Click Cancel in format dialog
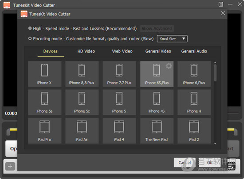The image size is (244, 179). tap(185, 163)
